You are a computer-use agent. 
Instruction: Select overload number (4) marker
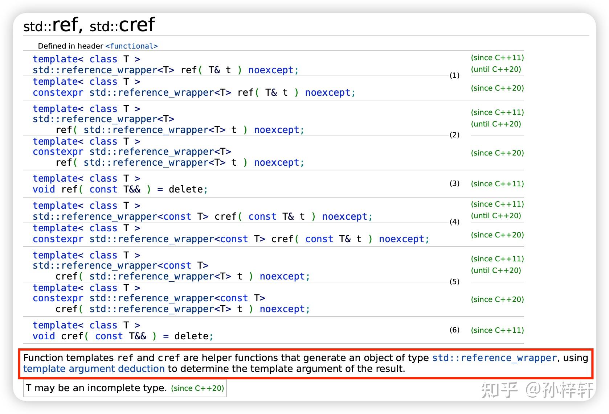(454, 222)
